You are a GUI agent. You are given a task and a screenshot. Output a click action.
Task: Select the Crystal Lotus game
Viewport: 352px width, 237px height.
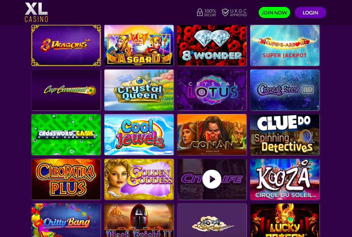212,90
